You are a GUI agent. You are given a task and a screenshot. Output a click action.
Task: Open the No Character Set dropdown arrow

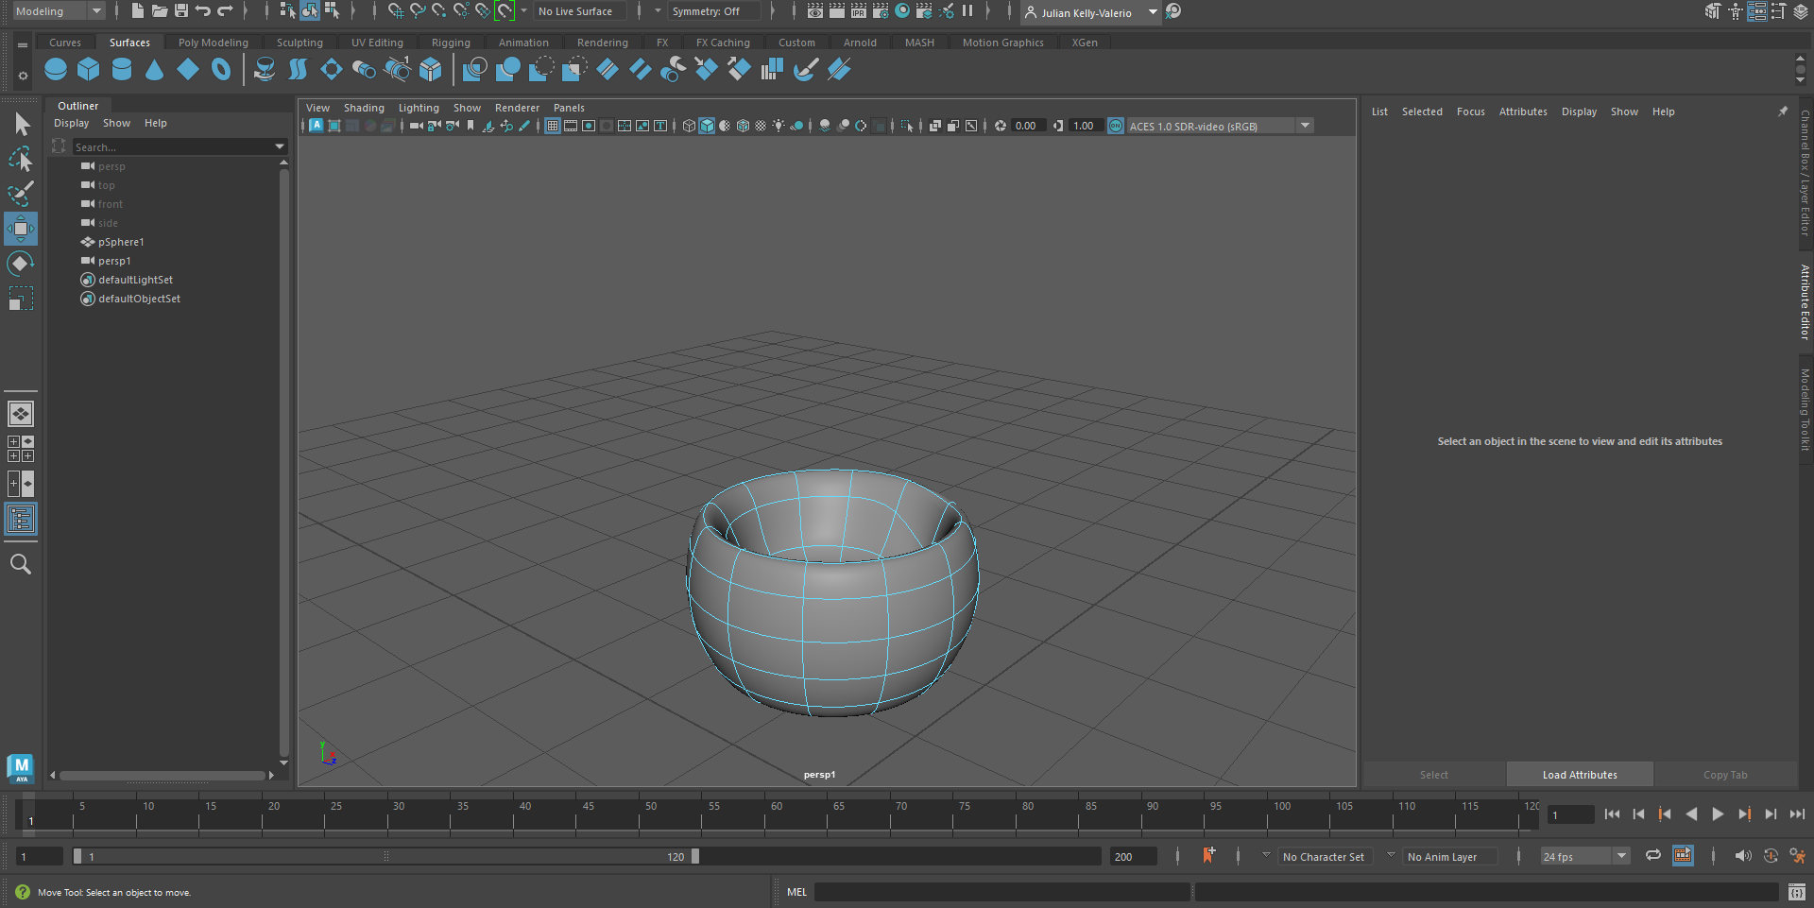[x=1266, y=855]
